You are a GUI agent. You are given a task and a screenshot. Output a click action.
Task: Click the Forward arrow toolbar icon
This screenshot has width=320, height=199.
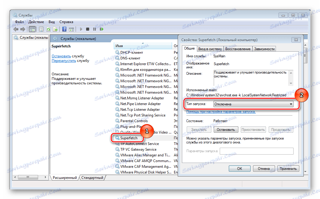click(23, 29)
